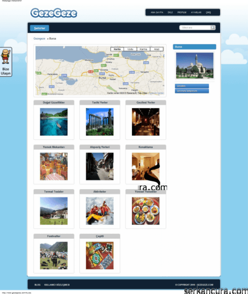The image size is (248, 294).
Task: Open the PROFİLİM menu item
Action: click(182, 12)
